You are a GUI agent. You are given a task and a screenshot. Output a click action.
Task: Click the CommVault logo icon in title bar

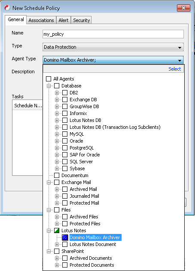pos(7,8)
